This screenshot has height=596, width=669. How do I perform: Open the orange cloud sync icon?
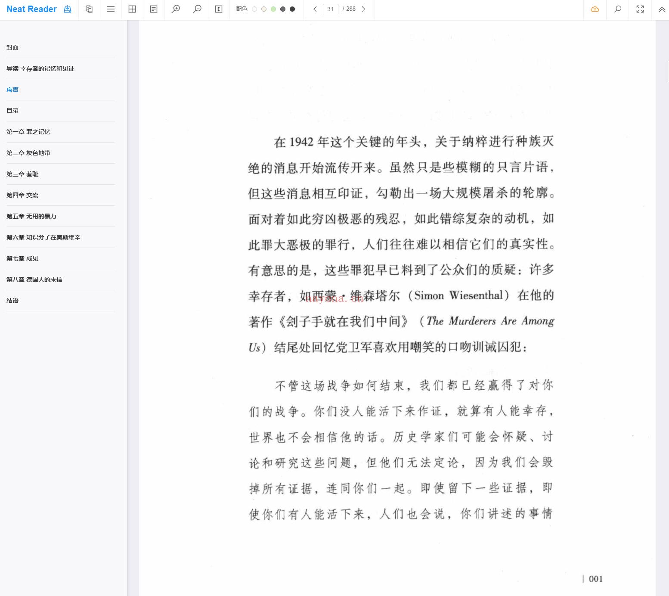[x=595, y=9]
